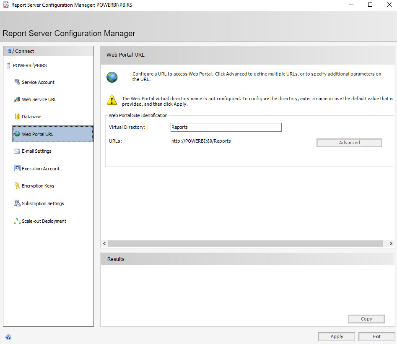The width and height of the screenshot is (397, 344).
Task: Open help via the blue question mark icon
Action: click(8, 337)
